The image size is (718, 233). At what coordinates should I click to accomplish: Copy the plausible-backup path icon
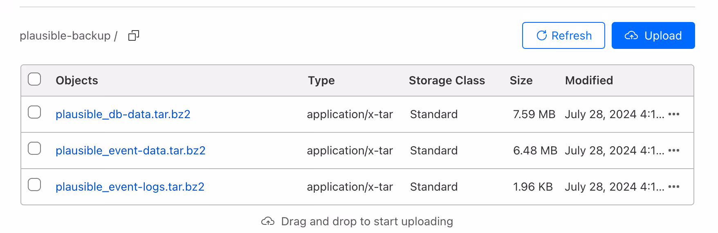click(x=134, y=36)
